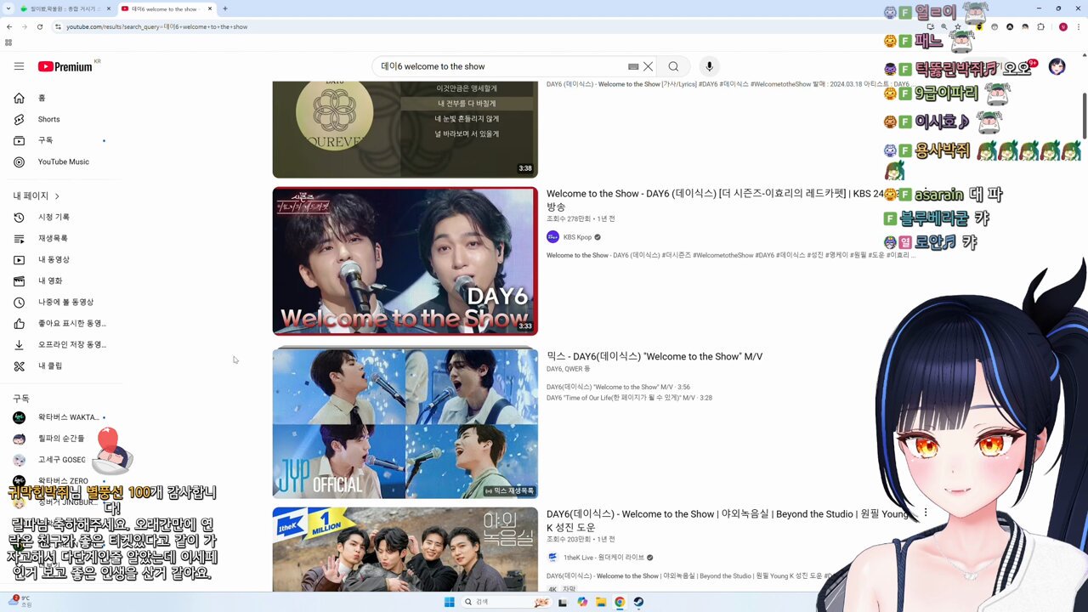Click the youtube.com address bar URL
This screenshot has height=612, width=1088.
157,26
